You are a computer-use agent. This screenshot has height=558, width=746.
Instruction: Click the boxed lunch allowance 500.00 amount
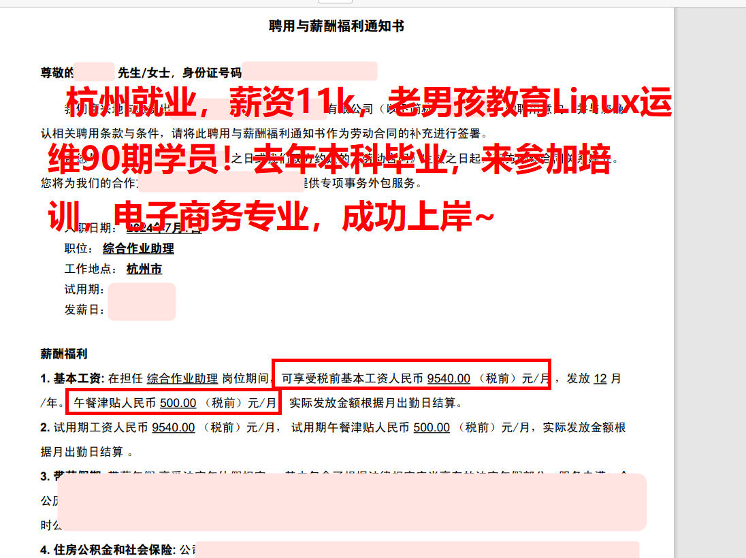pyautogui.click(x=178, y=403)
